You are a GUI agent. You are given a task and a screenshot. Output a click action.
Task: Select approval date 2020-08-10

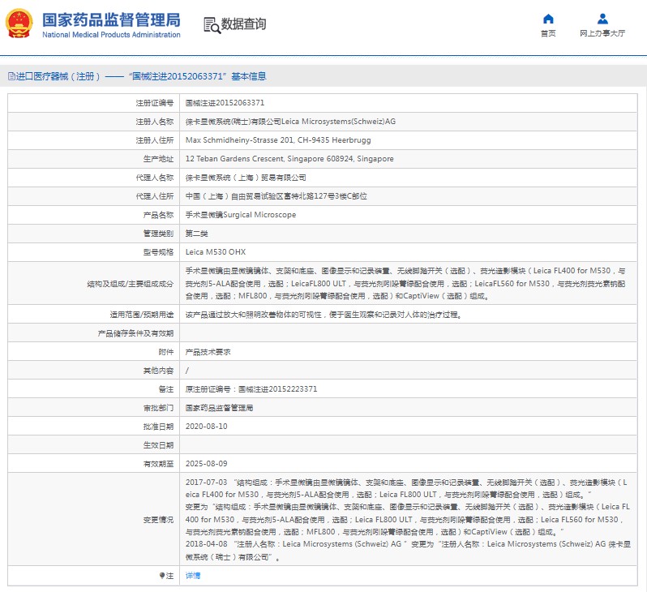pos(206,427)
